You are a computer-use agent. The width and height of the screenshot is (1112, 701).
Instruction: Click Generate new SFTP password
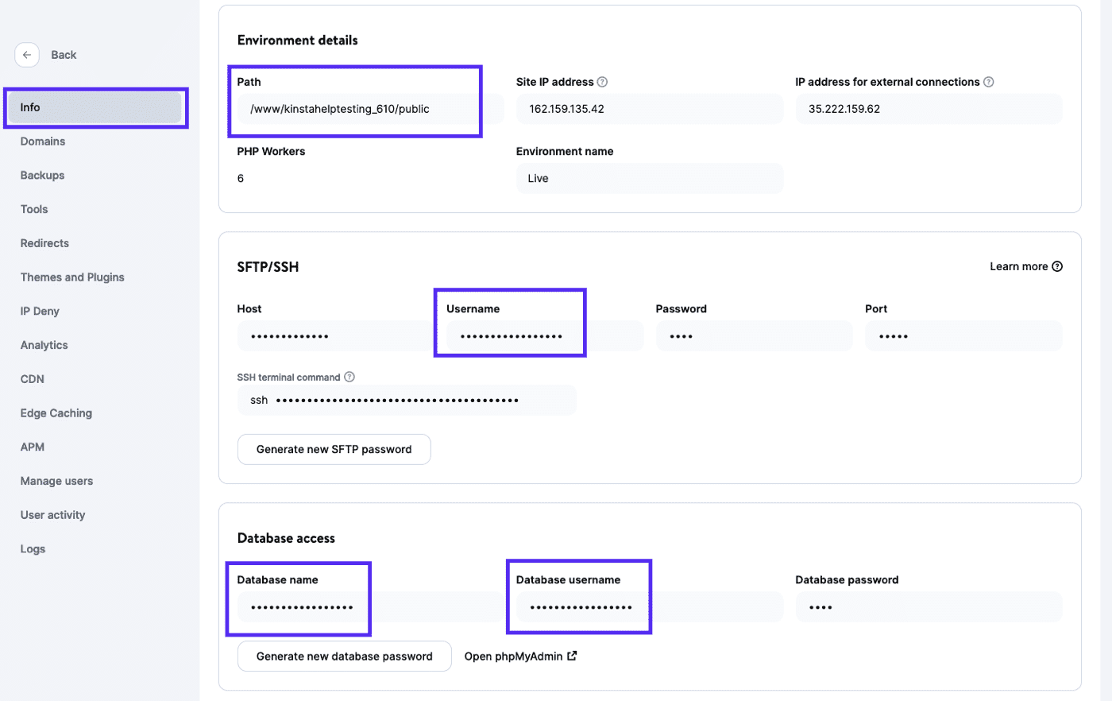coord(334,449)
